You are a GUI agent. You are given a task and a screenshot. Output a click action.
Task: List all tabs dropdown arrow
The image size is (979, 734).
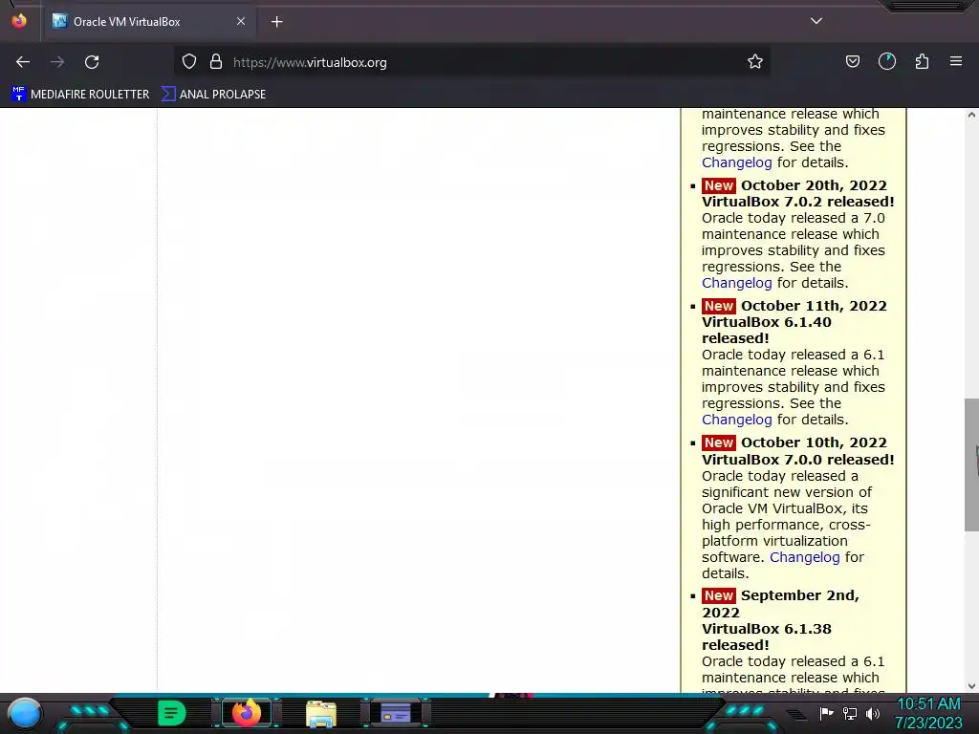pyautogui.click(x=816, y=21)
